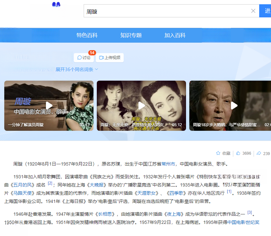Open the 常州市 link
This screenshot has height=236, width=271.
point(168,164)
